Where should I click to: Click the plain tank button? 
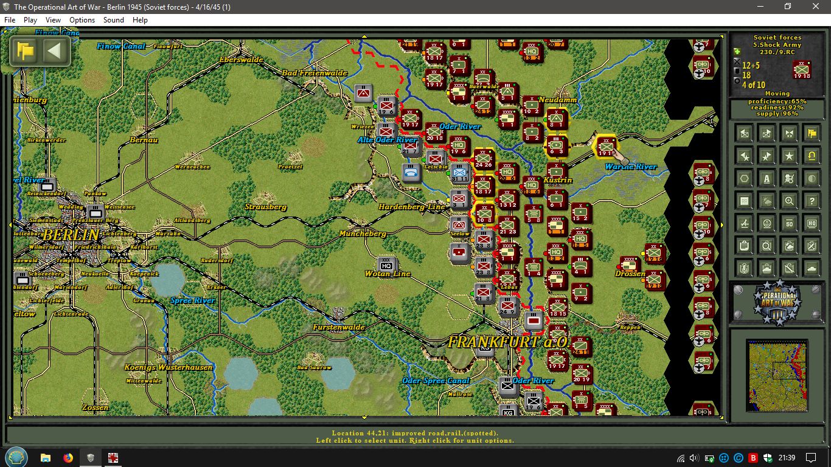coord(812,268)
